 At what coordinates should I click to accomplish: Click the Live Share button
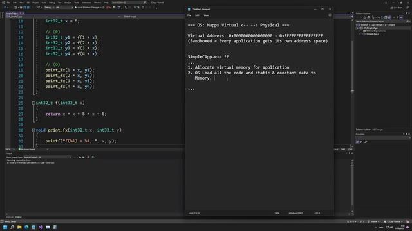click(397, 8)
